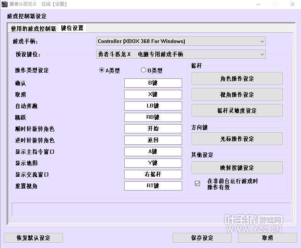Switch to the 使用的游戏控制器 tab
301x248 pixels.
pos(33,29)
